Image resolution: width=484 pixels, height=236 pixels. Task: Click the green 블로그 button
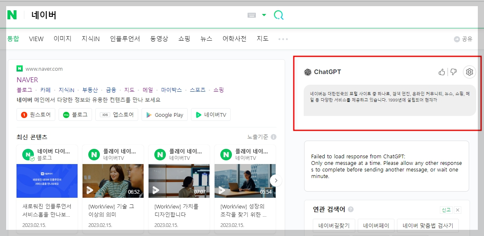pos(75,115)
